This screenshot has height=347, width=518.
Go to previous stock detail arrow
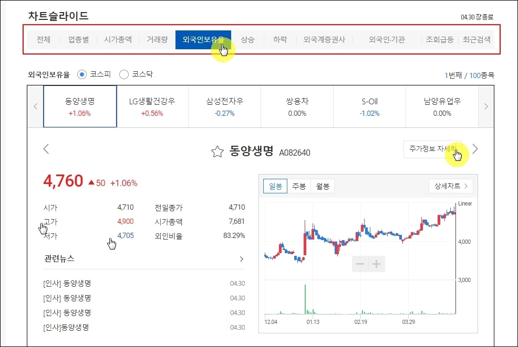(x=46, y=149)
